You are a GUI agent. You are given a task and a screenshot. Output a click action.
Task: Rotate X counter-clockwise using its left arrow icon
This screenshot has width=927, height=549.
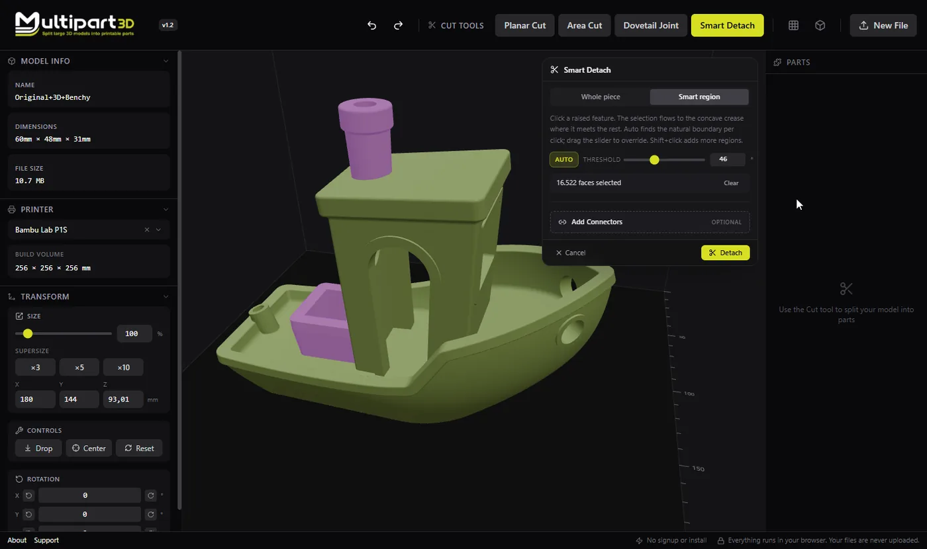pos(28,495)
